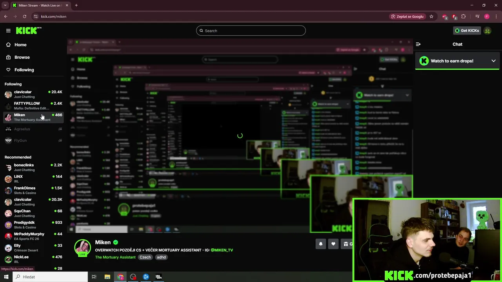
Task: Open the media controls icon
Action: tap(477, 16)
